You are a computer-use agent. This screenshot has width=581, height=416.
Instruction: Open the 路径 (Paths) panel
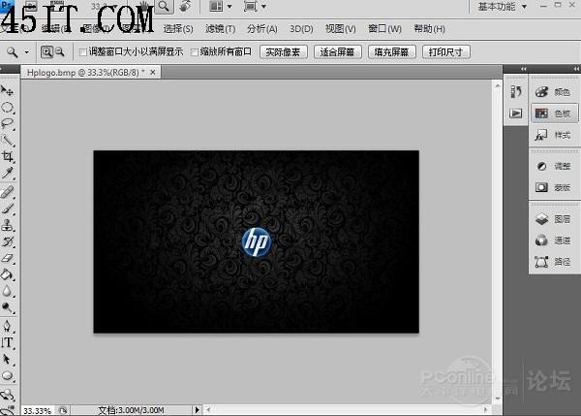(x=553, y=262)
